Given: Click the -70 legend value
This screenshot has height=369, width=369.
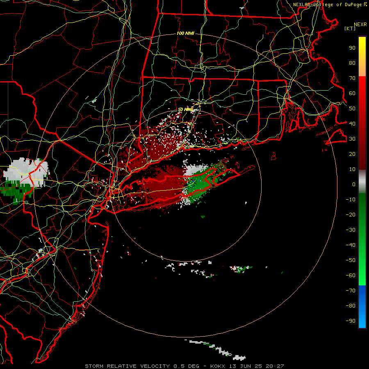Looking at the screenshot, I should (351, 290).
